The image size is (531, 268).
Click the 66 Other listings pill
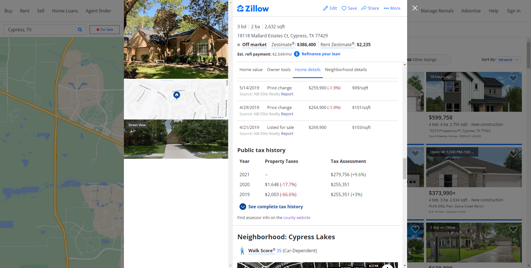[428, 60]
